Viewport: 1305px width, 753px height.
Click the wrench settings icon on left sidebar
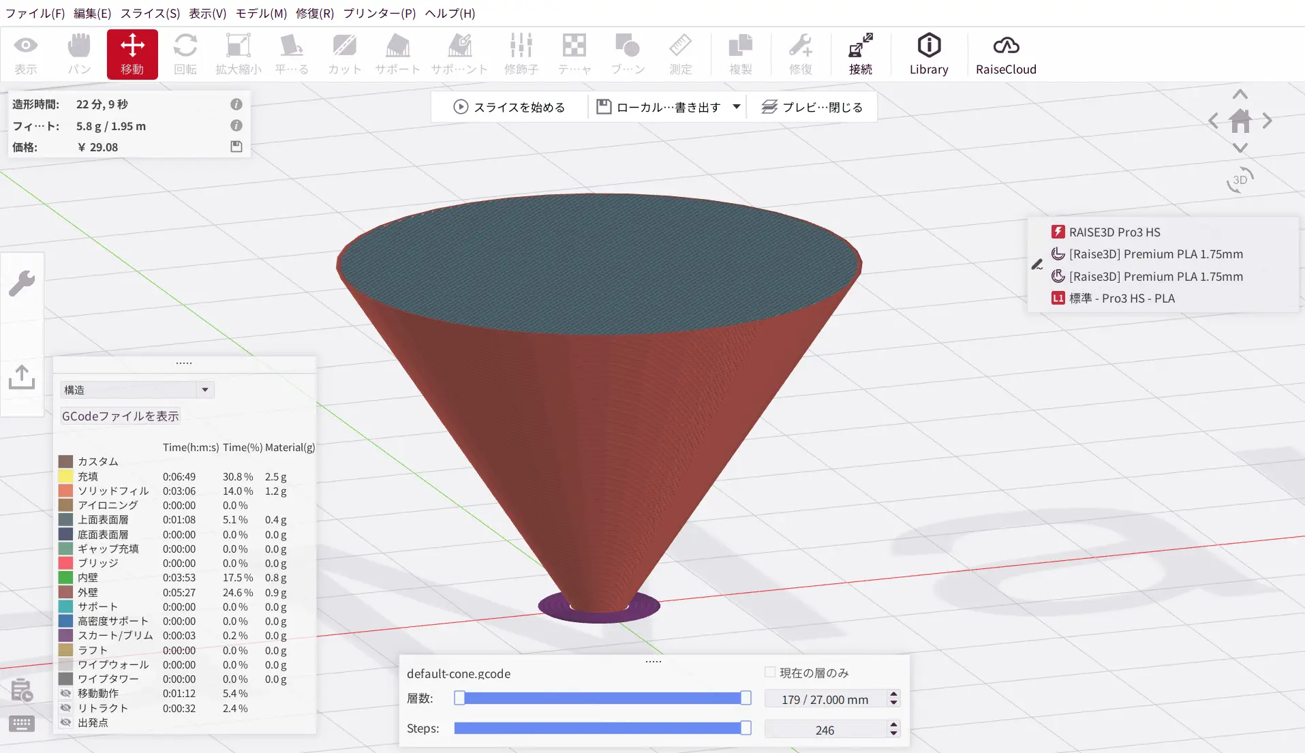(22, 283)
